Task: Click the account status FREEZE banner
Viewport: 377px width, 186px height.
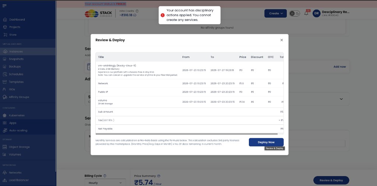Action: [105, 4]
